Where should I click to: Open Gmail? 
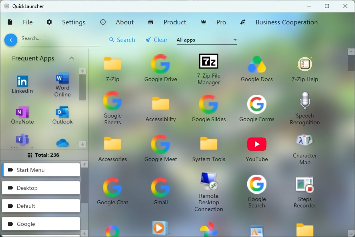161,191
